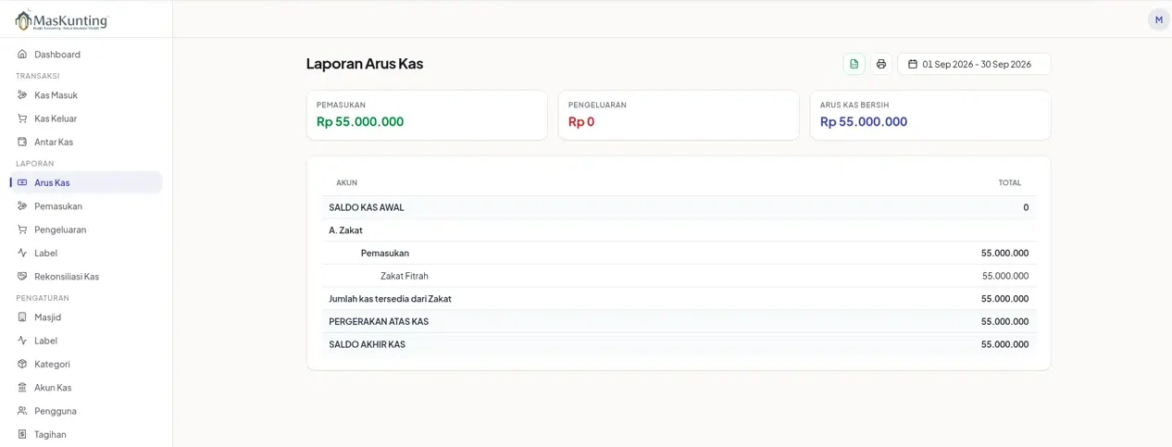Click the Laporan Arus Kas heading
The image size is (1172, 447).
365,64
